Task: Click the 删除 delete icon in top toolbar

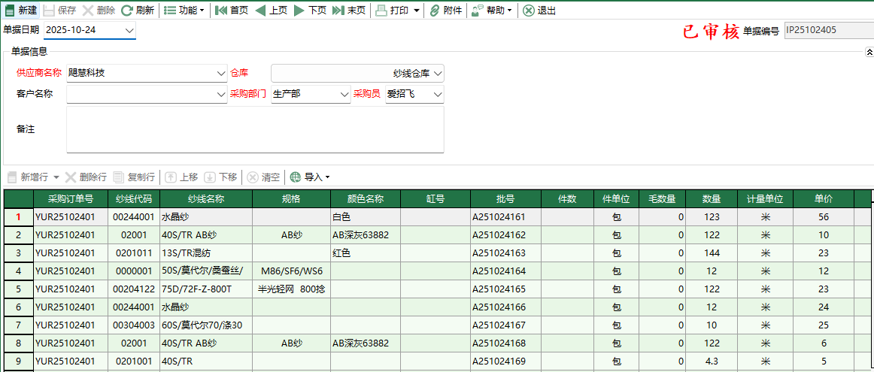Action: (x=87, y=10)
